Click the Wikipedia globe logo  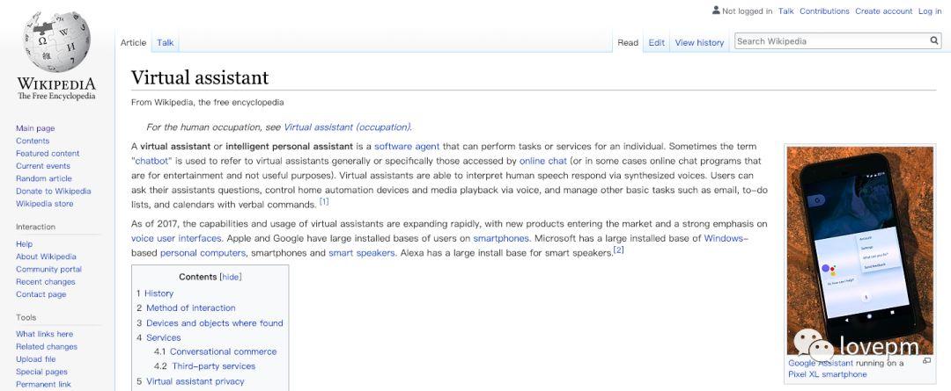(56, 41)
